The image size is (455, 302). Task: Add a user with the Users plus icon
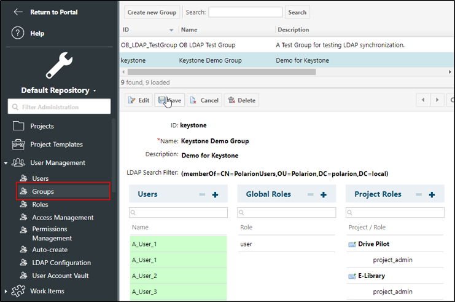(x=215, y=194)
